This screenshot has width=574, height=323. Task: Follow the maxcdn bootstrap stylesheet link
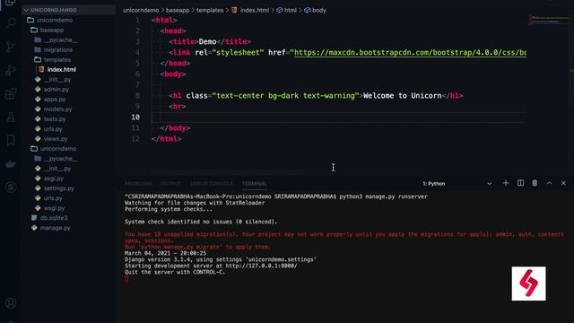tap(410, 52)
